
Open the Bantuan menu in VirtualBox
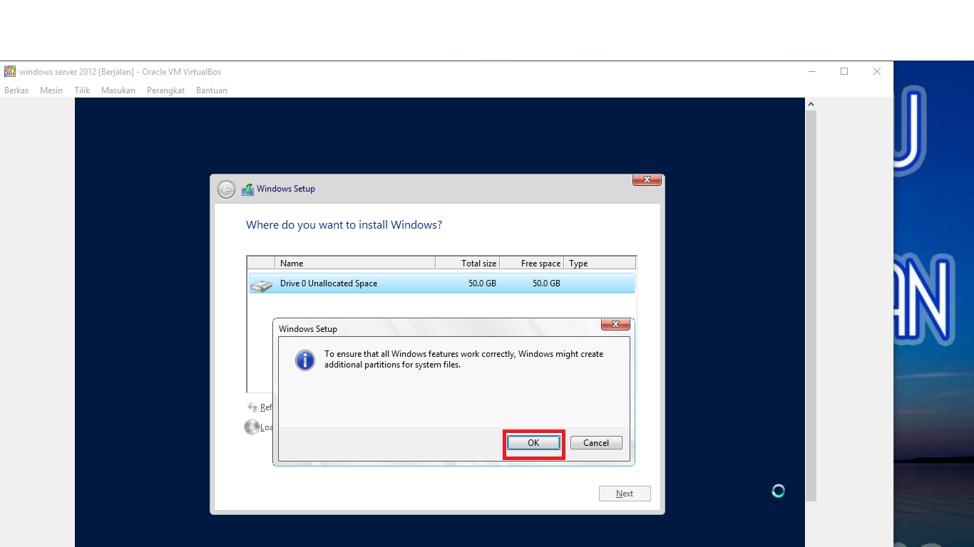click(x=212, y=90)
